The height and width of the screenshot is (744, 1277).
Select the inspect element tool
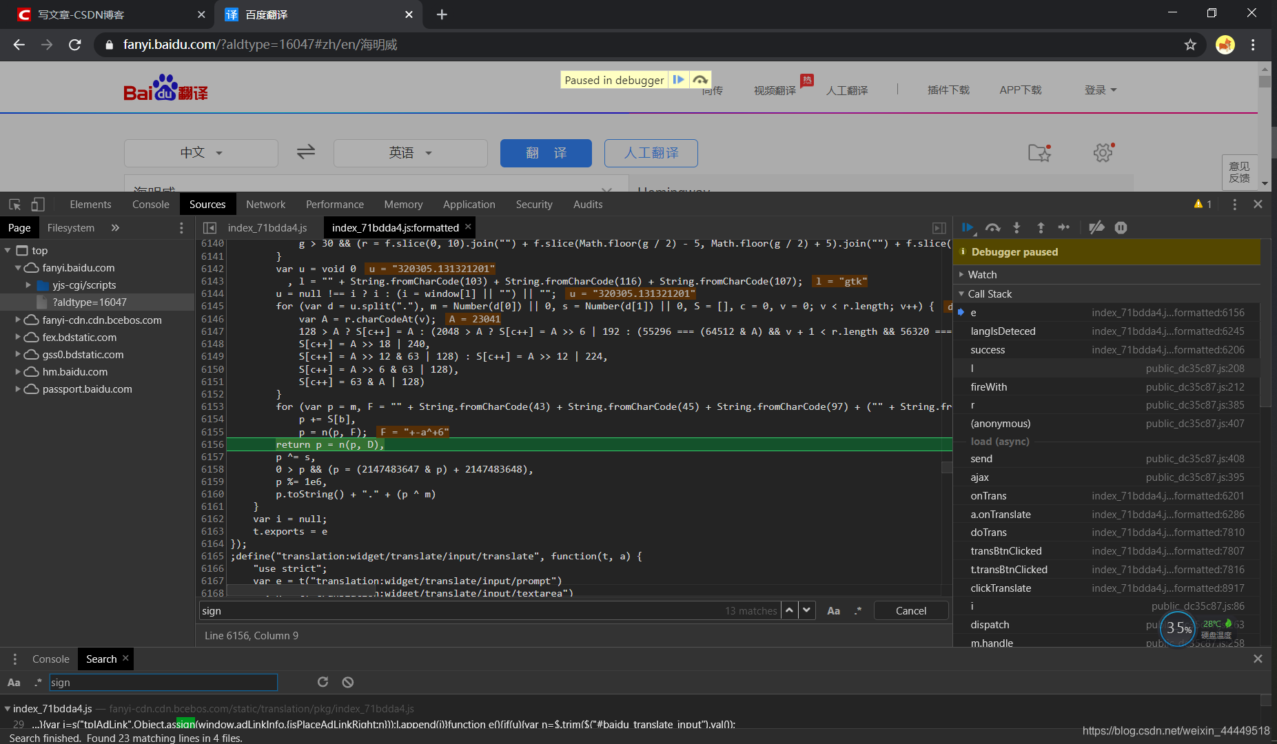(x=14, y=205)
